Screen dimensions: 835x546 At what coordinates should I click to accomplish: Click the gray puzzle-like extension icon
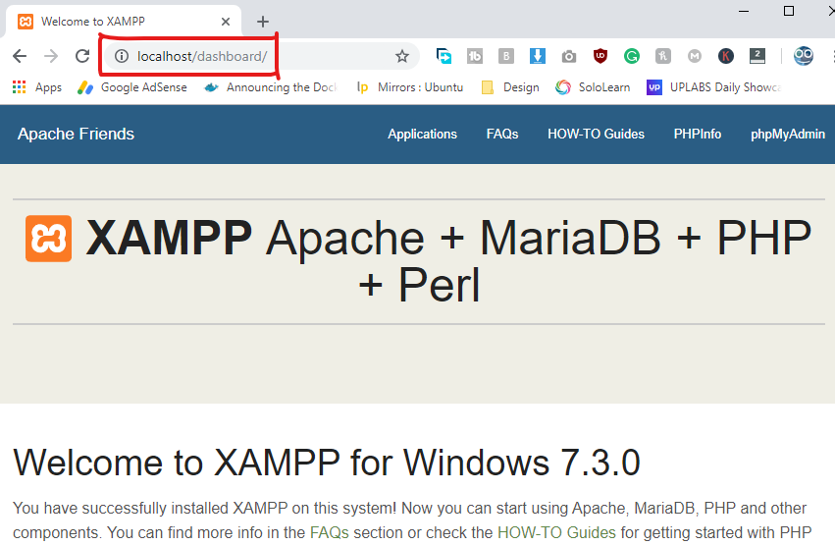tap(663, 56)
